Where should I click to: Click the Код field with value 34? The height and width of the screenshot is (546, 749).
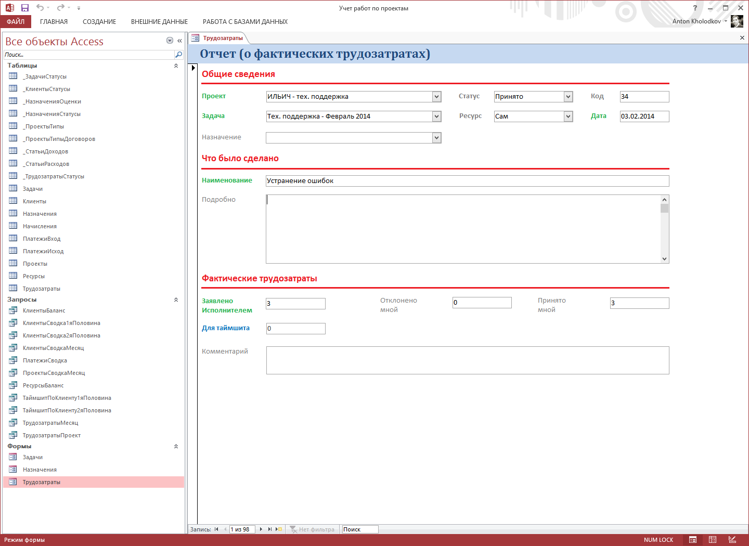pos(644,97)
